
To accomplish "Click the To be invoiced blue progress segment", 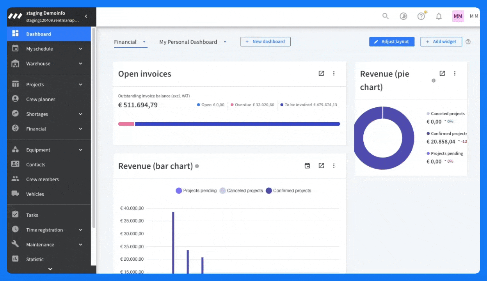I will tap(237, 124).
